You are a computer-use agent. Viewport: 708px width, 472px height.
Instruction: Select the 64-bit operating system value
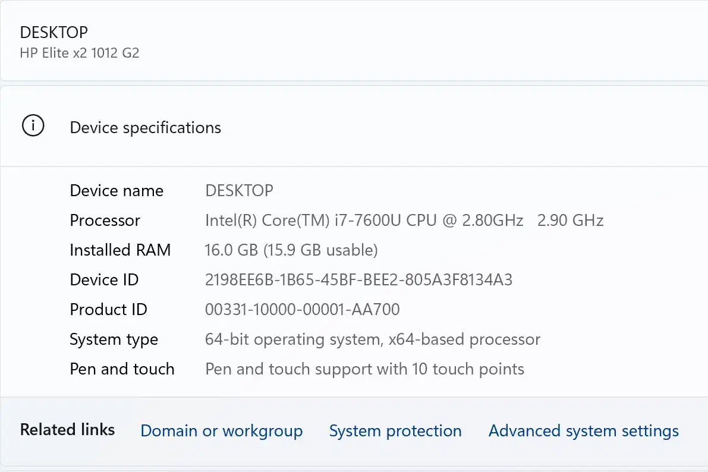click(373, 339)
